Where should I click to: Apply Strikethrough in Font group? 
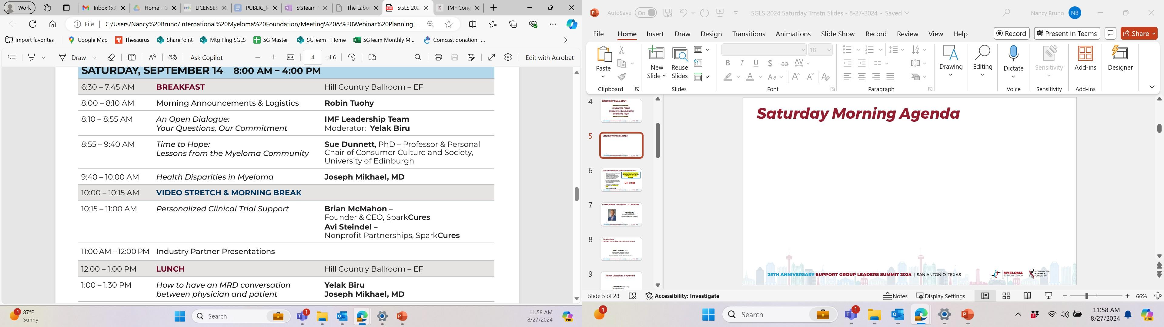(785, 63)
